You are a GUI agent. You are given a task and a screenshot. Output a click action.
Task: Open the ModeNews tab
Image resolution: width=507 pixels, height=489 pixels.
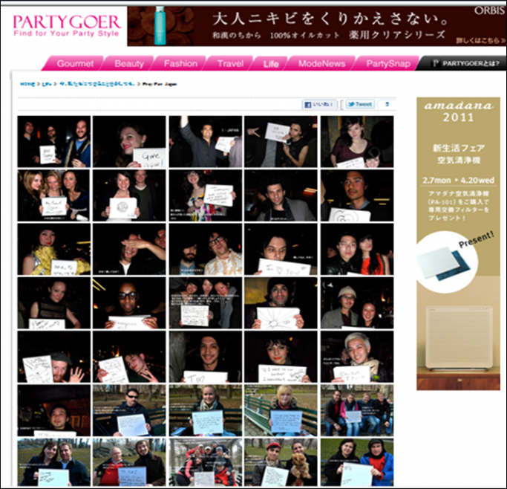pos(321,64)
